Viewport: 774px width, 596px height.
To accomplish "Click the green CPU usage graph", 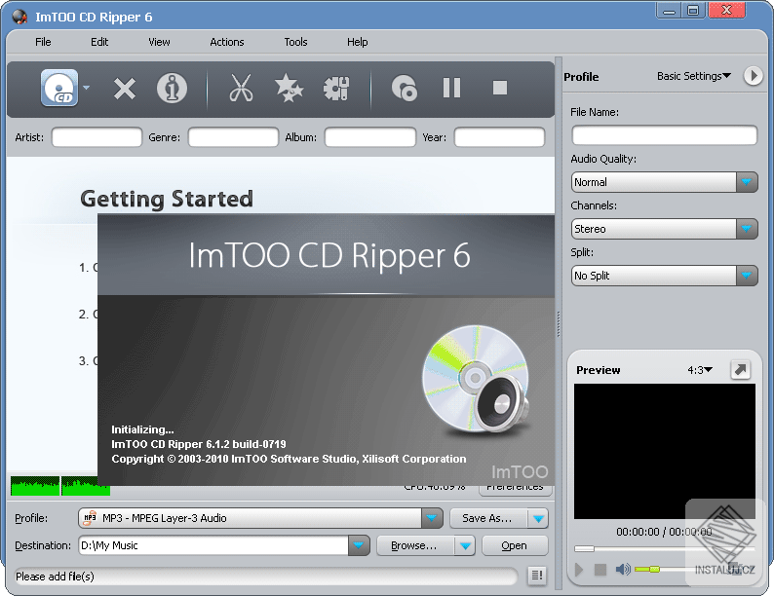I will pyautogui.click(x=59, y=486).
